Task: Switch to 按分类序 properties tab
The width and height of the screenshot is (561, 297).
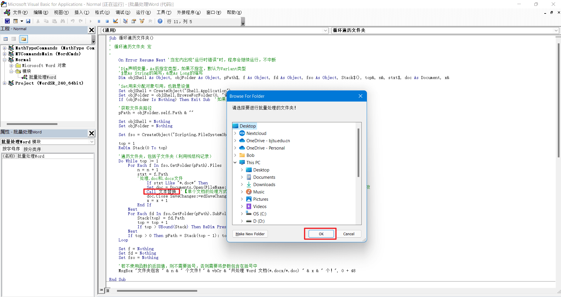Action: pyautogui.click(x=32, y=149)
